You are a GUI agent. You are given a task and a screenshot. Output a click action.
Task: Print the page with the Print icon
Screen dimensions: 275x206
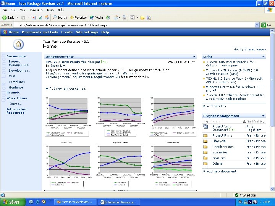(x=125, y=18)
